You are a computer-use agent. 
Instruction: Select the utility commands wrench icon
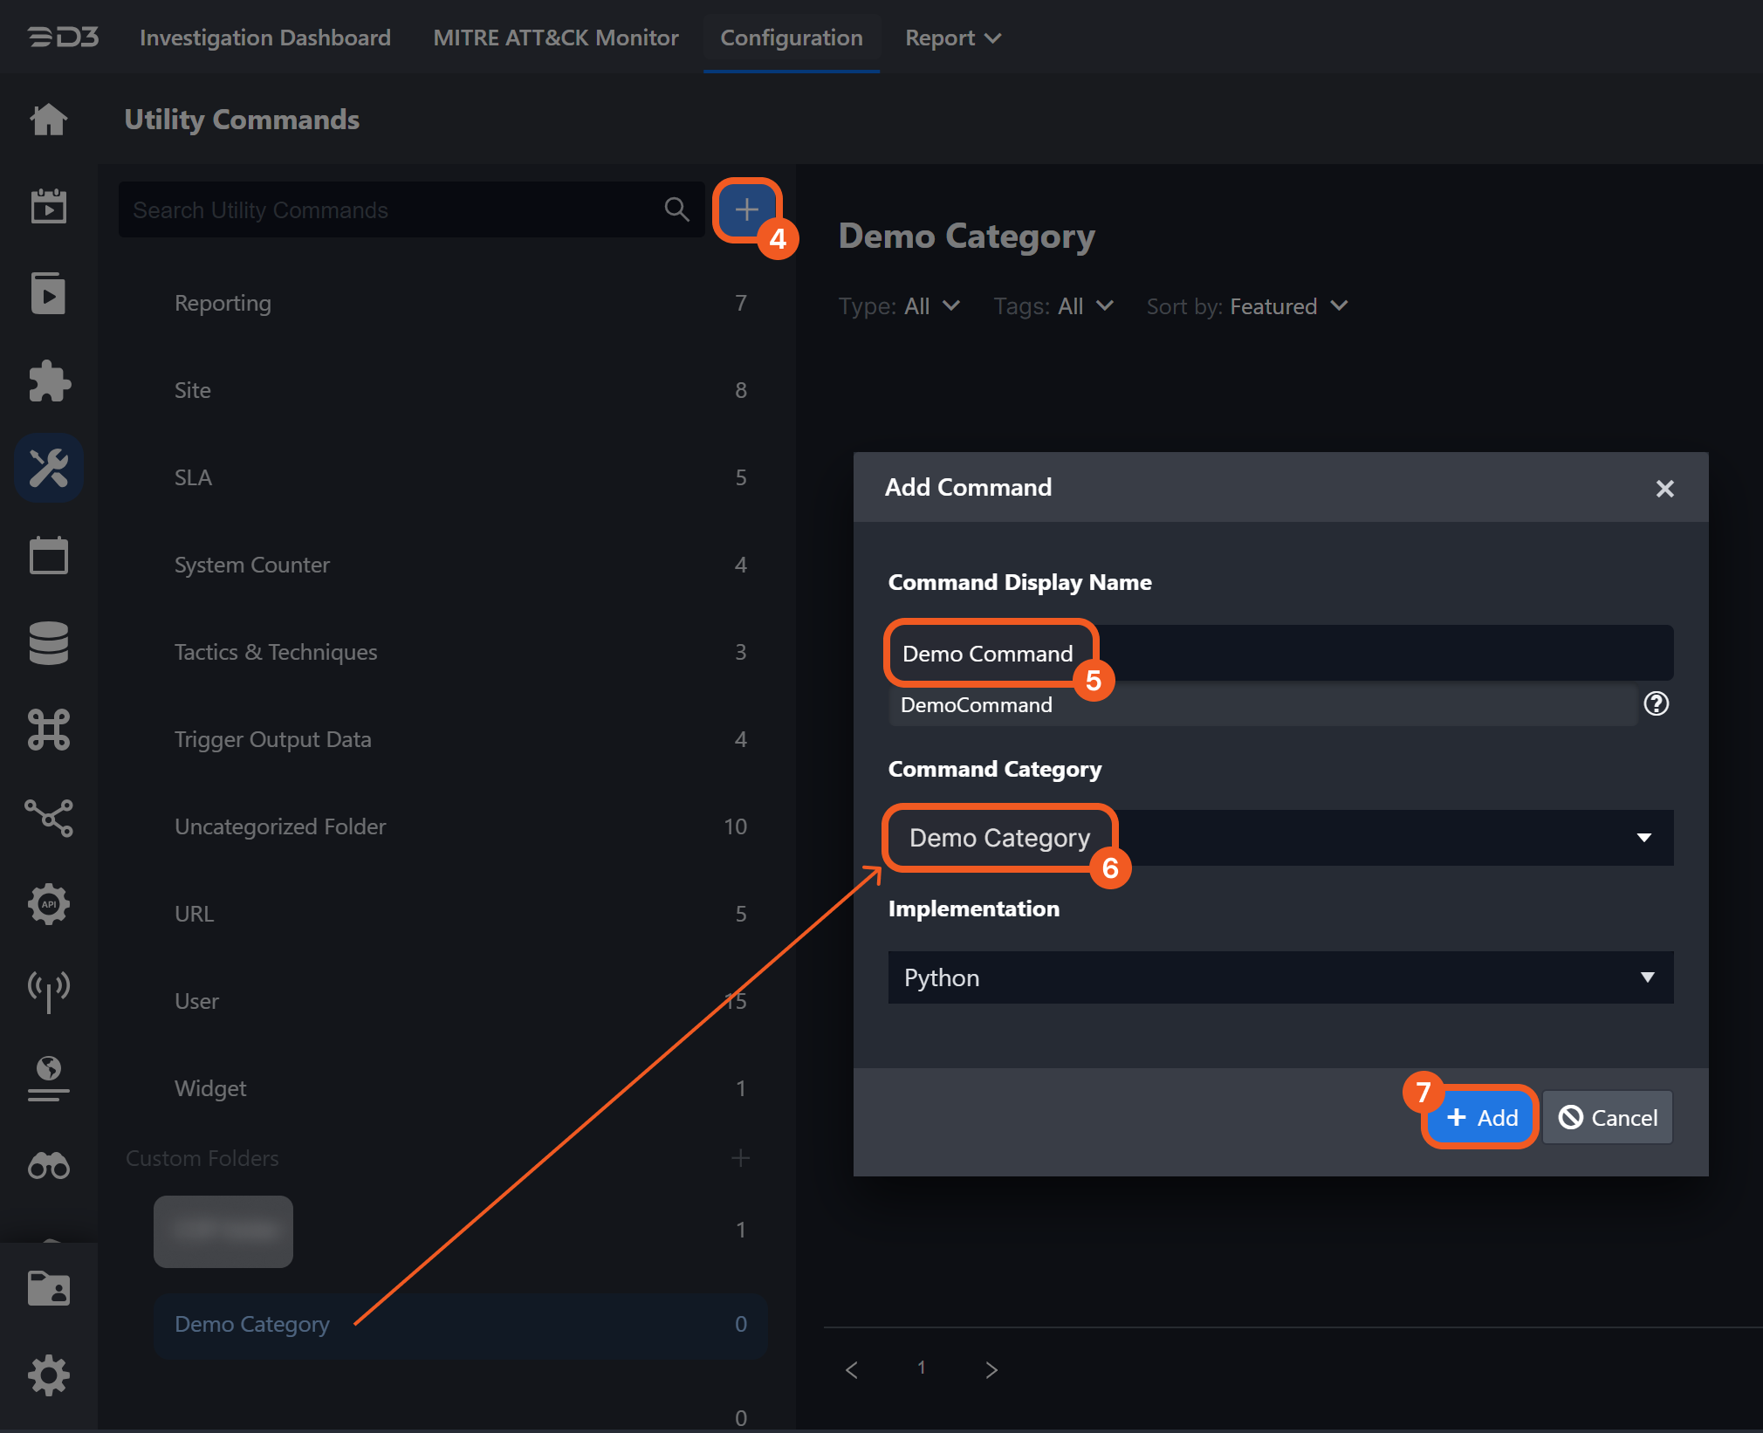49,469
